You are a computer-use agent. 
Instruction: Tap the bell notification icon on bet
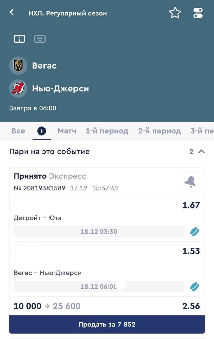[x=190, y=182]
